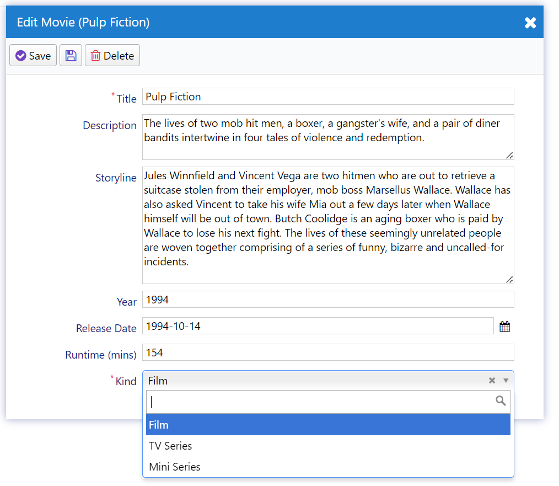Click the Year label
This screenshot has height=486, width=559.
(x=127, y=302)
